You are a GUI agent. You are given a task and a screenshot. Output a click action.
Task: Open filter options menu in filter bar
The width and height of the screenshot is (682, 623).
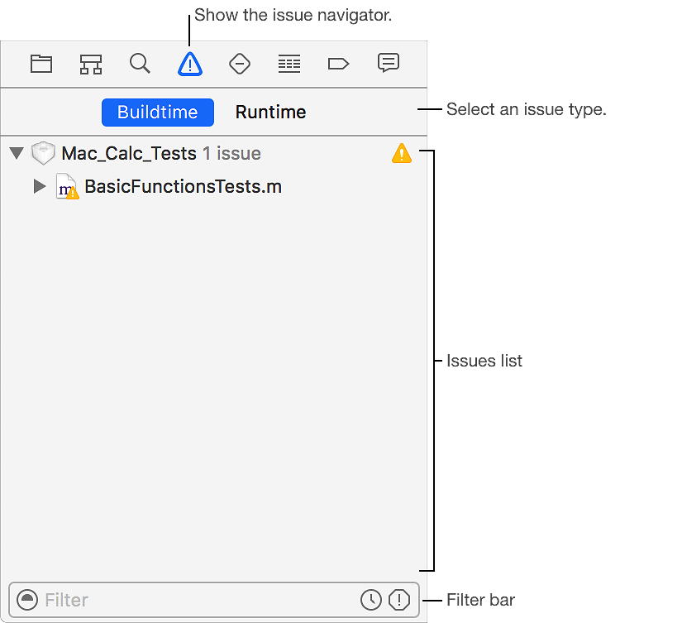[x=27, y=600]
